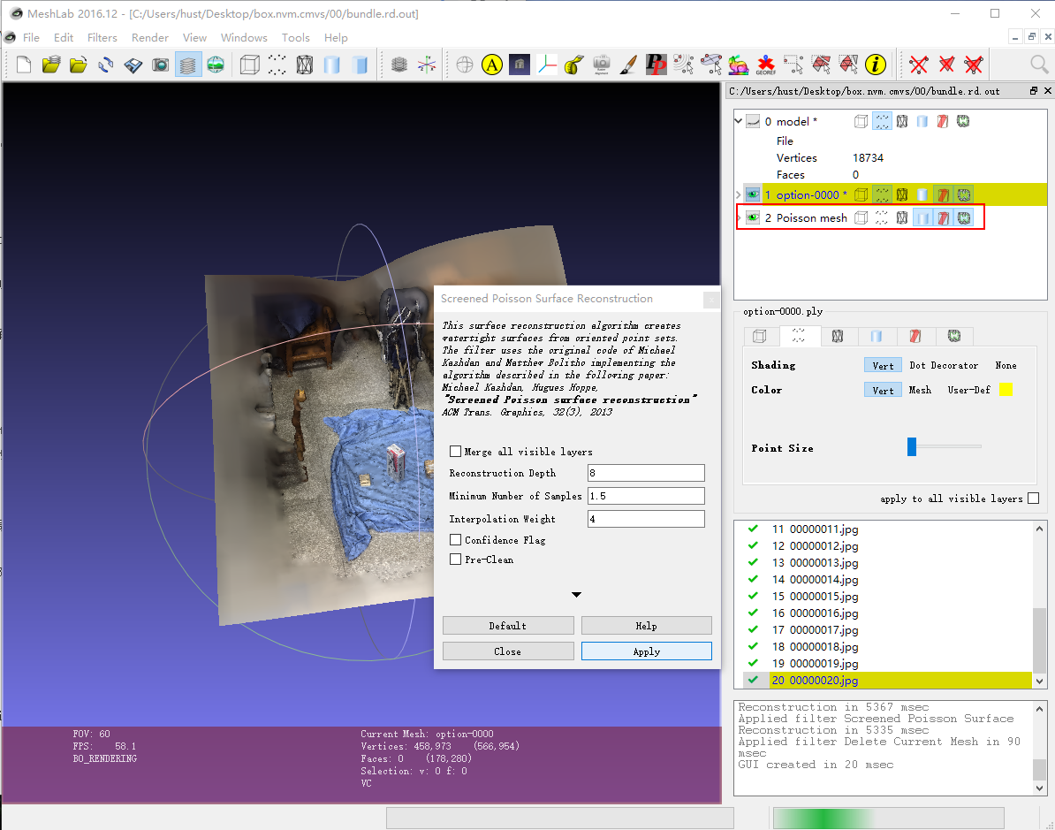Enable the Merge all visible layers checkbox

click(456, 451)
